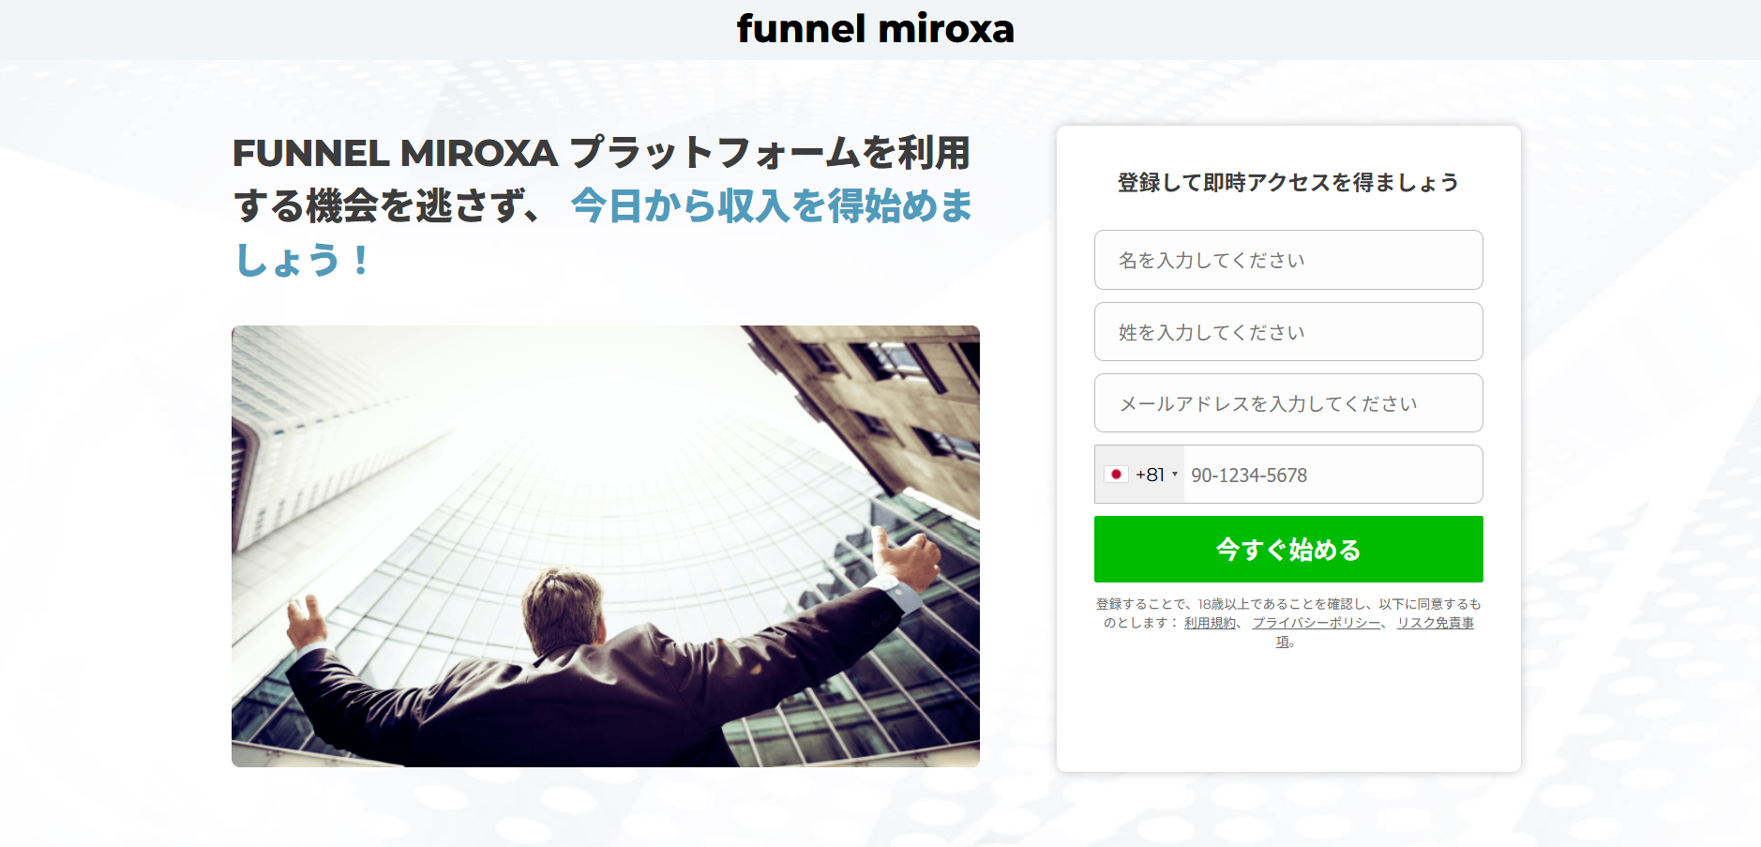Submit with the green 今すぐ始める button
The image size is (1761, 847).
(x=1288, y=550)
